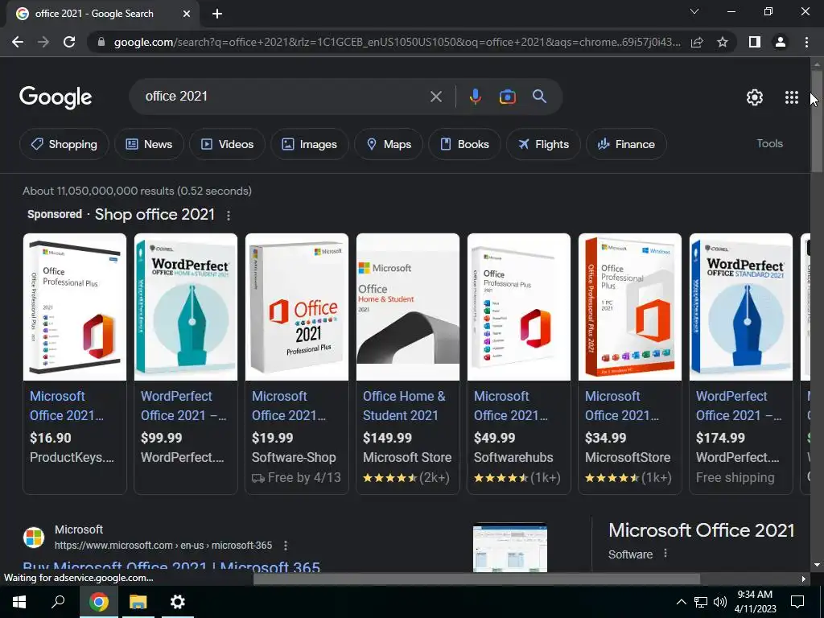Image resolution: width=824 pixels, height=618 pixels.
Task: Open the knowledge panel three-dot menu
Action: pyautogui.click(x=665, y=554)
